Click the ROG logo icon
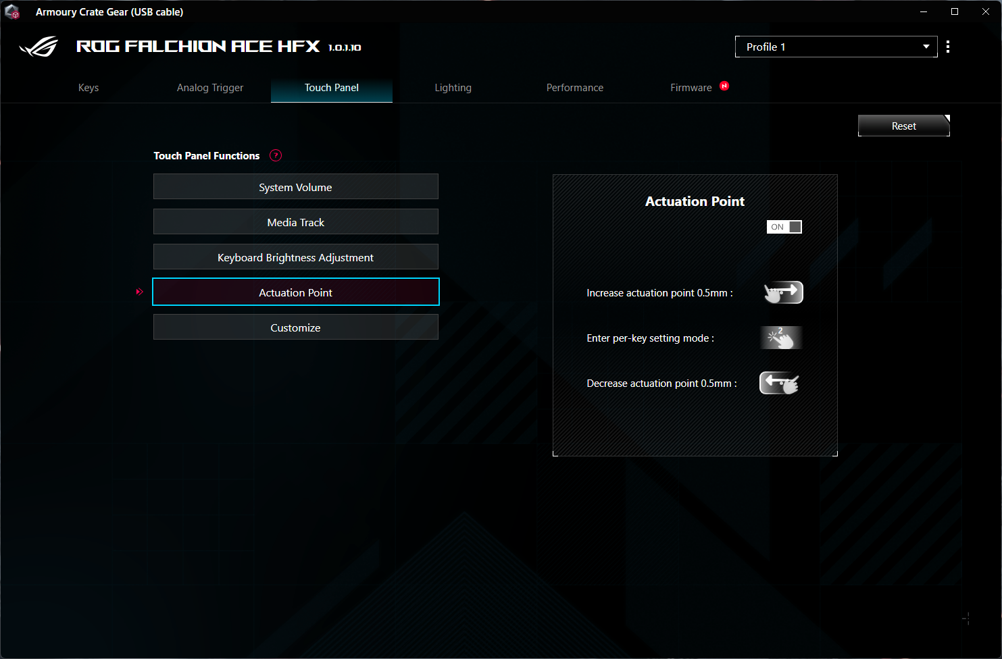The image size is (1002, 659). (x=39, y=47)
